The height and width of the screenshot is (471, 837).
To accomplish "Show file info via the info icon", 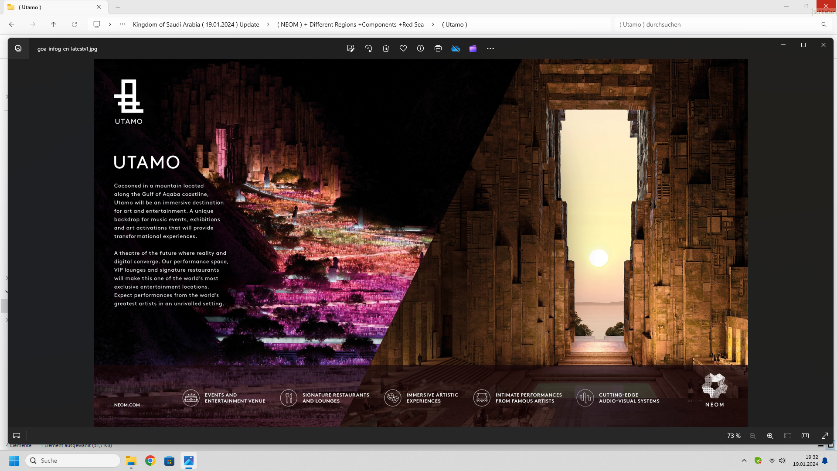I will pos(420,48).
